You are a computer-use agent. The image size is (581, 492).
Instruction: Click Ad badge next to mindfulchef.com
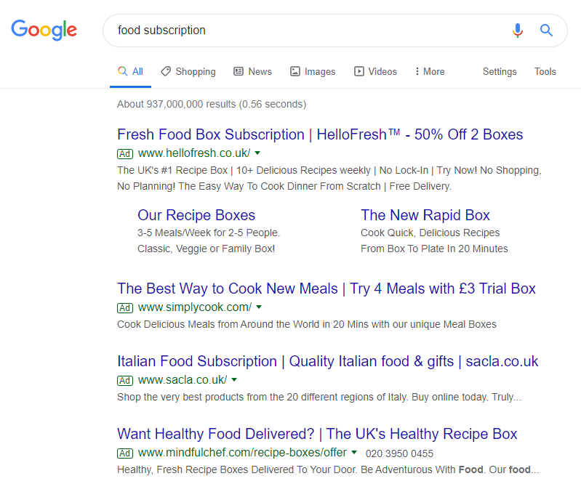pos(125,453)
